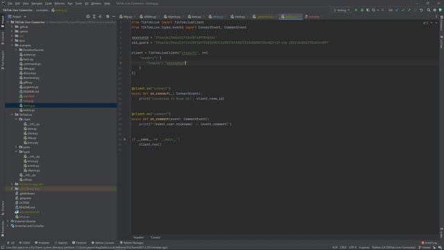444x250 pixels.
Task: Open the Project tool window stripe button
Action: tap(3, 22)
